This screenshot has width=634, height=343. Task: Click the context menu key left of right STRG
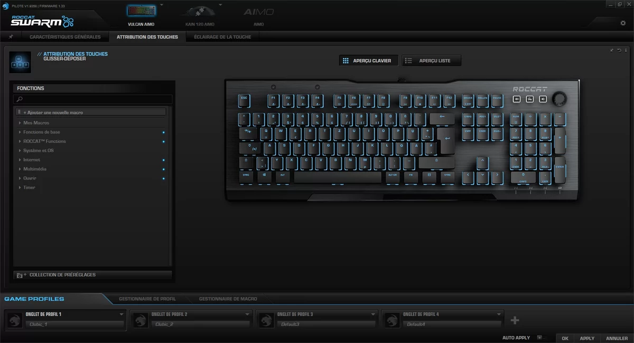[x=429, y=177]
